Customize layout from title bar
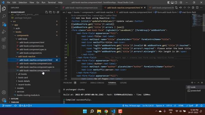 [181, 2]
